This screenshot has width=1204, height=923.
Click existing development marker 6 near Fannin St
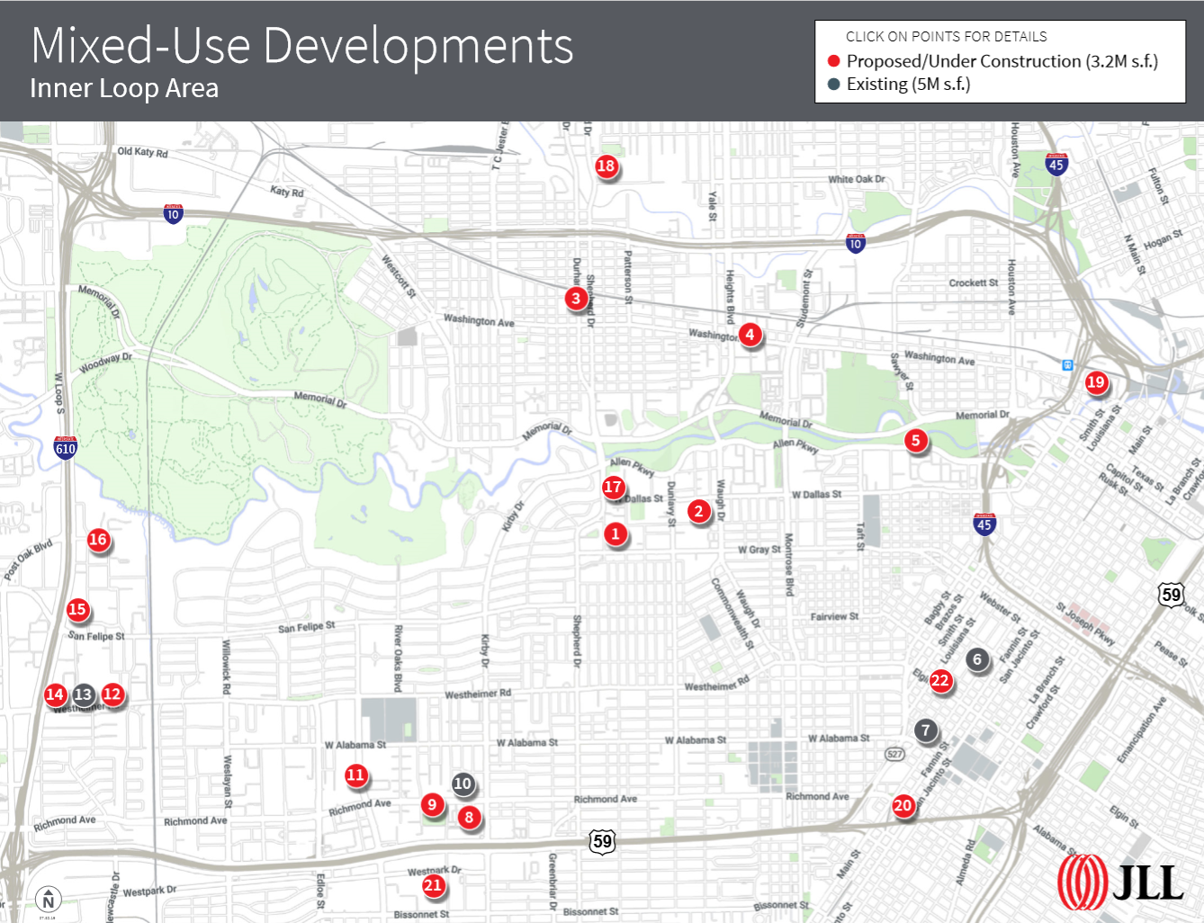pos(977,659)
